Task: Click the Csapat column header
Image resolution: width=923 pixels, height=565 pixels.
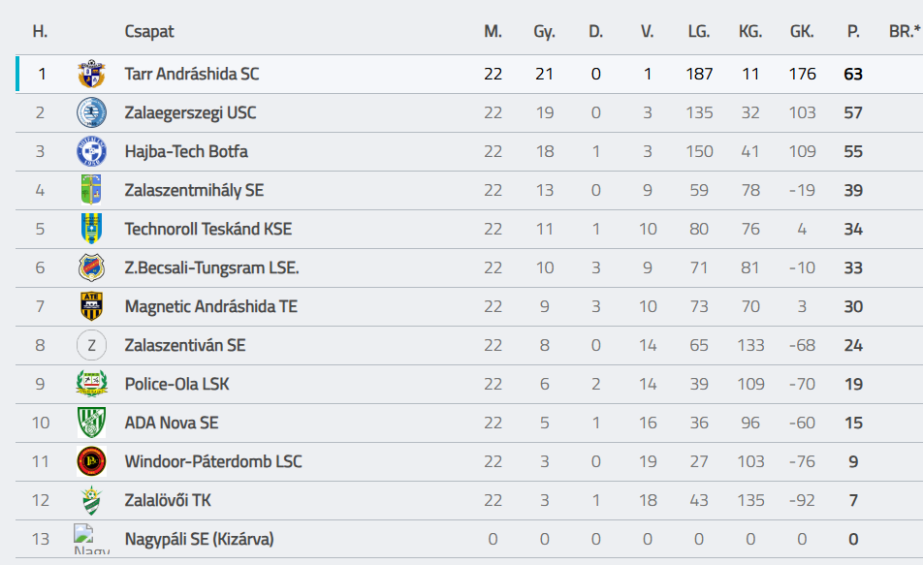Action: [x=149, y=31]
